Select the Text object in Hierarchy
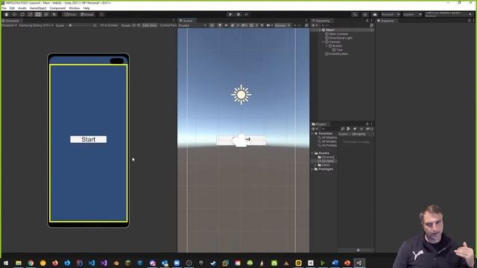 tap(339, 50)
